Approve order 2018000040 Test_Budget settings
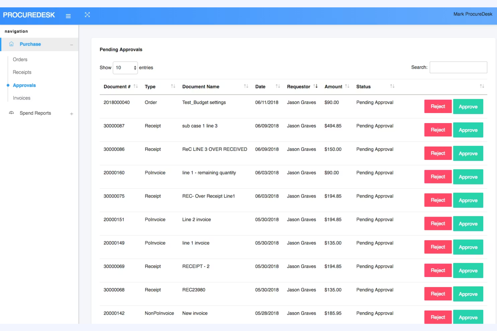 coord(468,106)
